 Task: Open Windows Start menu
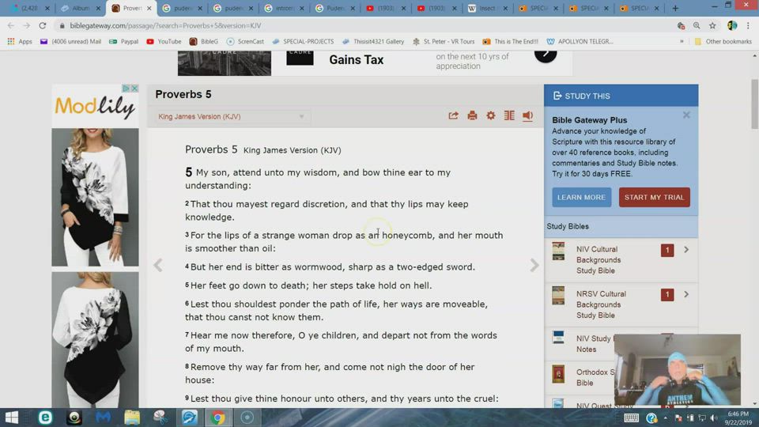(13, 418)
